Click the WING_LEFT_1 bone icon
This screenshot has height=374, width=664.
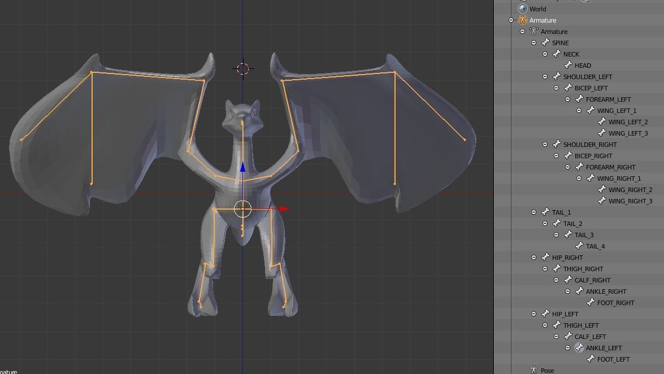coord(591,111)
